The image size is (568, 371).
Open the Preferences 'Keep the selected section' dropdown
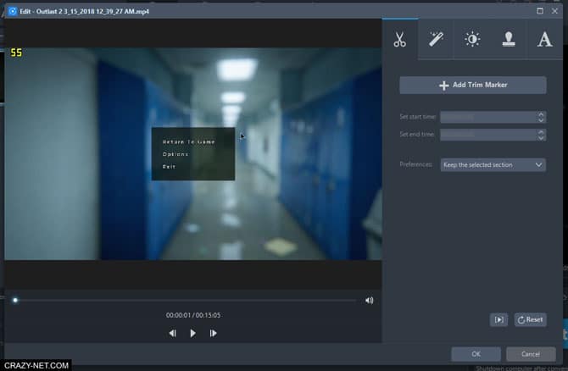493,164
